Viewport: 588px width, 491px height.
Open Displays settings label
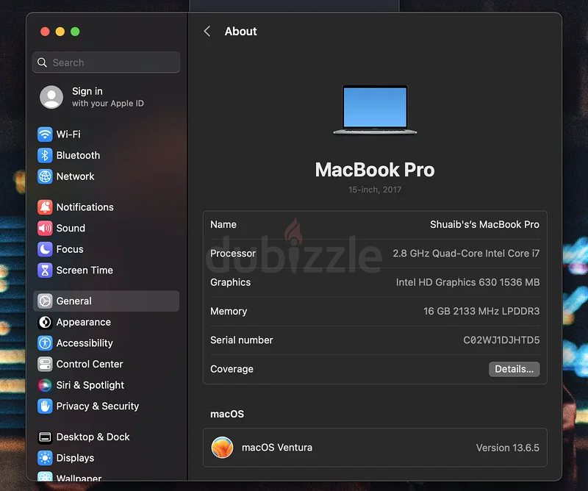75,458
